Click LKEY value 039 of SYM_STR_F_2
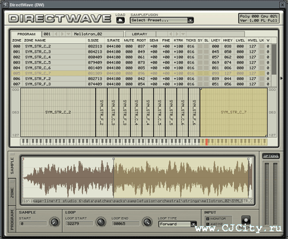This screenshot has height=239, width=288. point(216,79)
